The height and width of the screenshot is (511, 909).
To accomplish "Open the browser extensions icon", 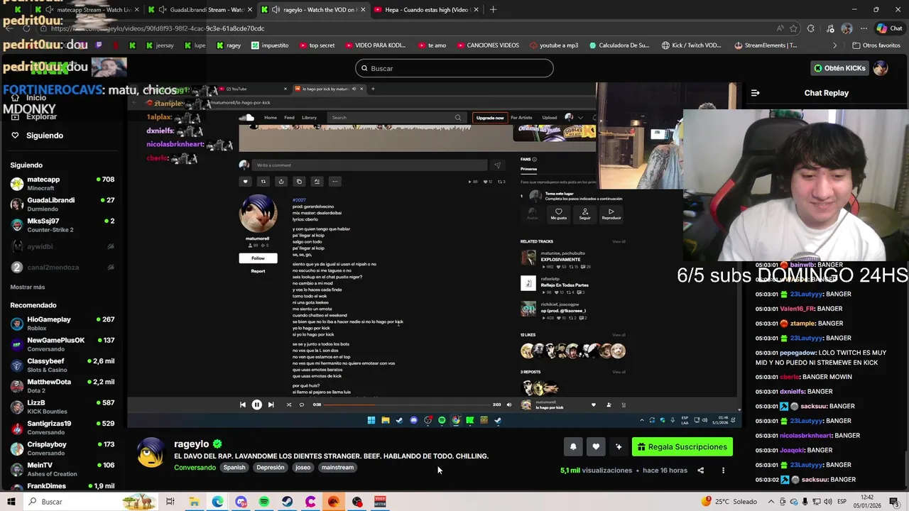I will pyautogui.click(x=812, y=28).
